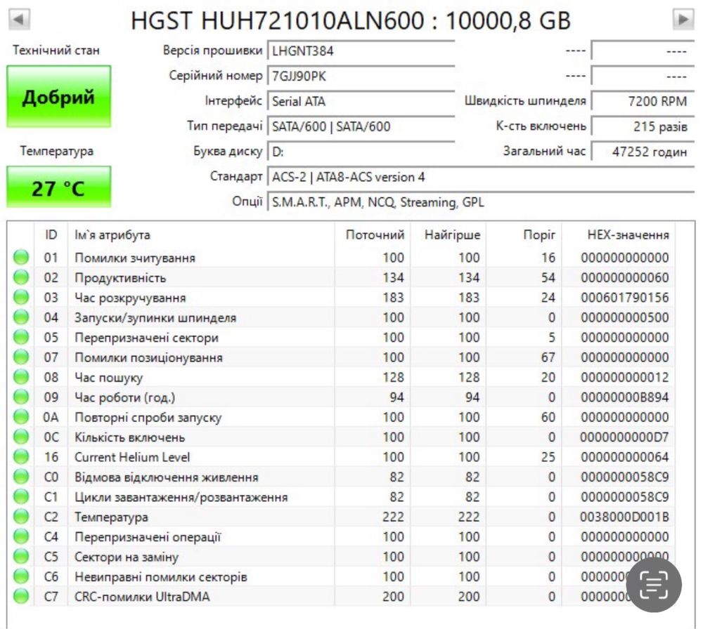Click the standard field ACS-2 | ATA8-ACS version 4
703x629 pixels.
[481, 177]
